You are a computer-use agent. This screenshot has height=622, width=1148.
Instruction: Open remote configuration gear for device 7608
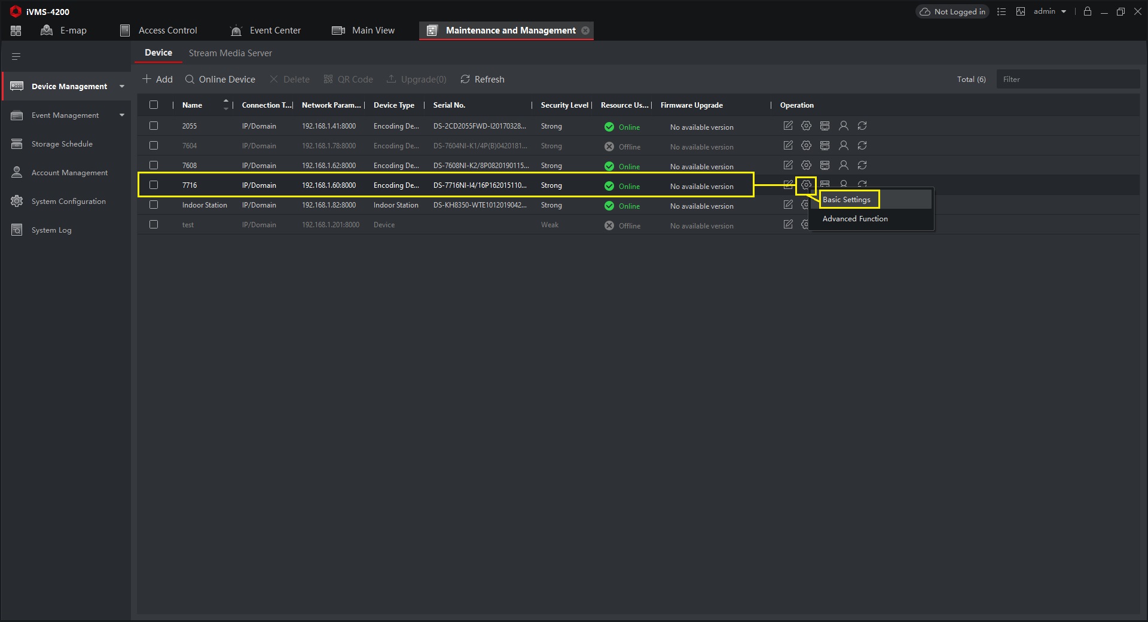point(806,165)
